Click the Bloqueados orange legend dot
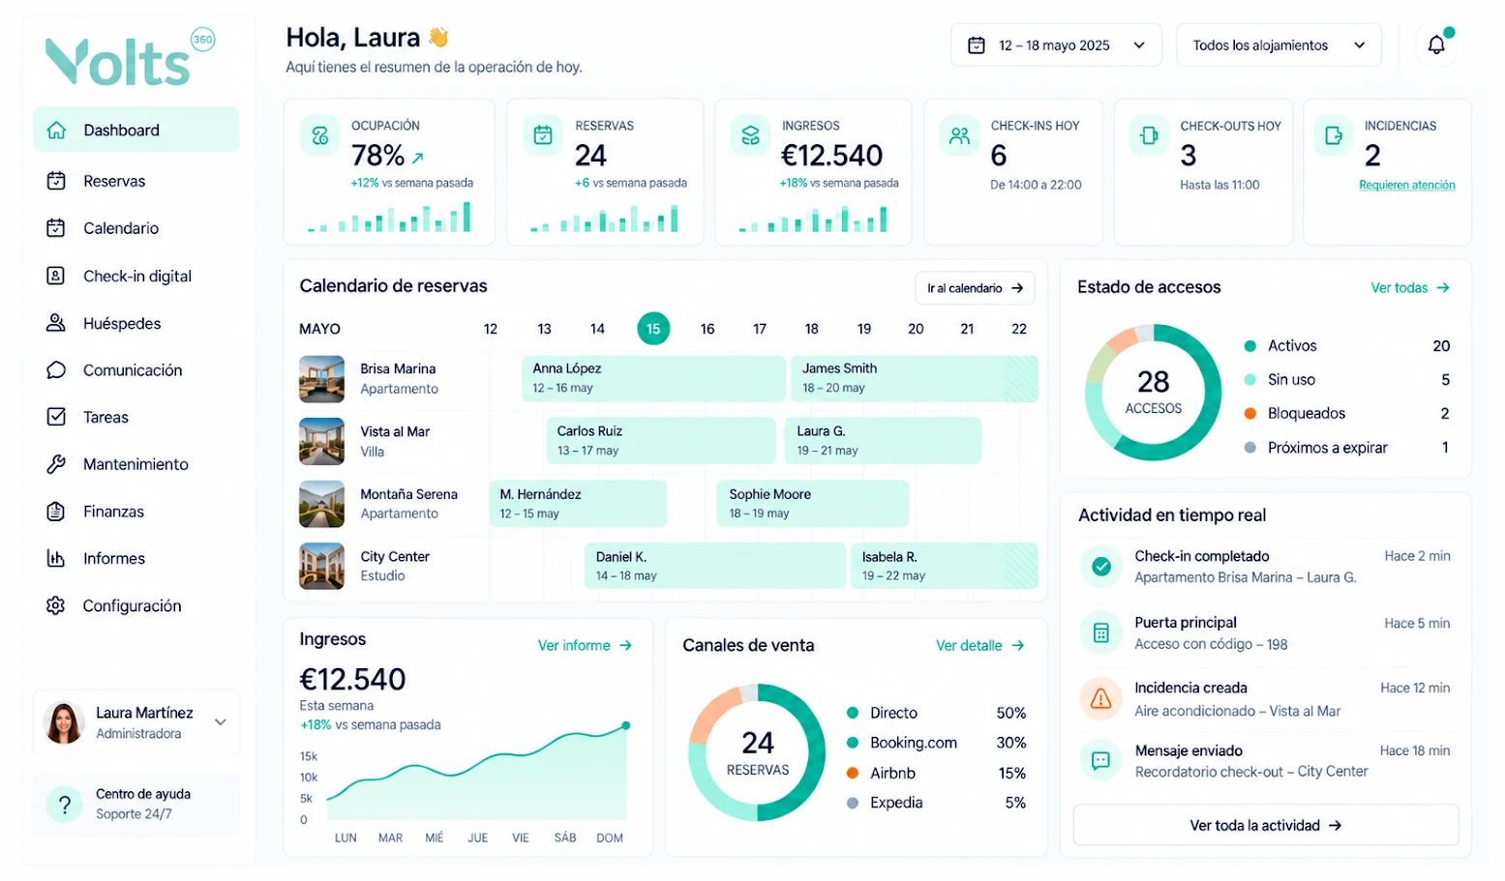The image size is (1505, 881). tap(1249, 414)
